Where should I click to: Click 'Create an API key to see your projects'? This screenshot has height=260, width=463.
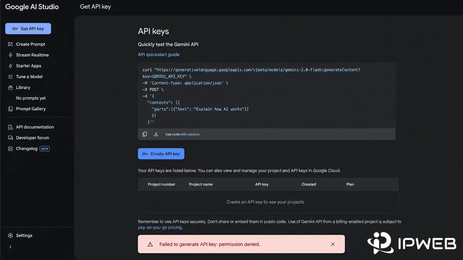click(x=265, y=202)
